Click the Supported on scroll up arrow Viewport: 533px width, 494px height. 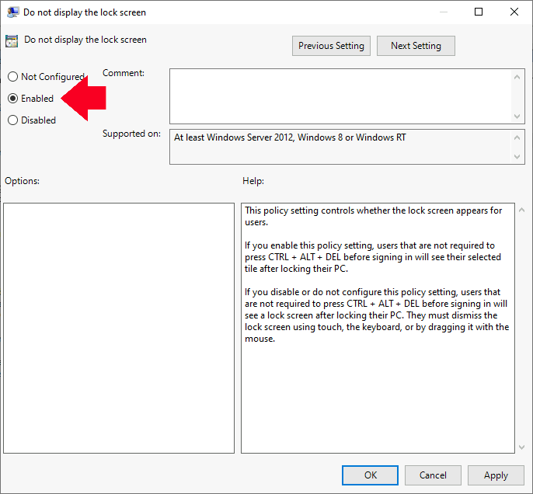(517, 137)
